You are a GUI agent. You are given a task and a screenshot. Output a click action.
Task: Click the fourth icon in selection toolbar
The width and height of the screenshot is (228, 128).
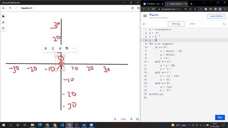[x=67, y=48]
